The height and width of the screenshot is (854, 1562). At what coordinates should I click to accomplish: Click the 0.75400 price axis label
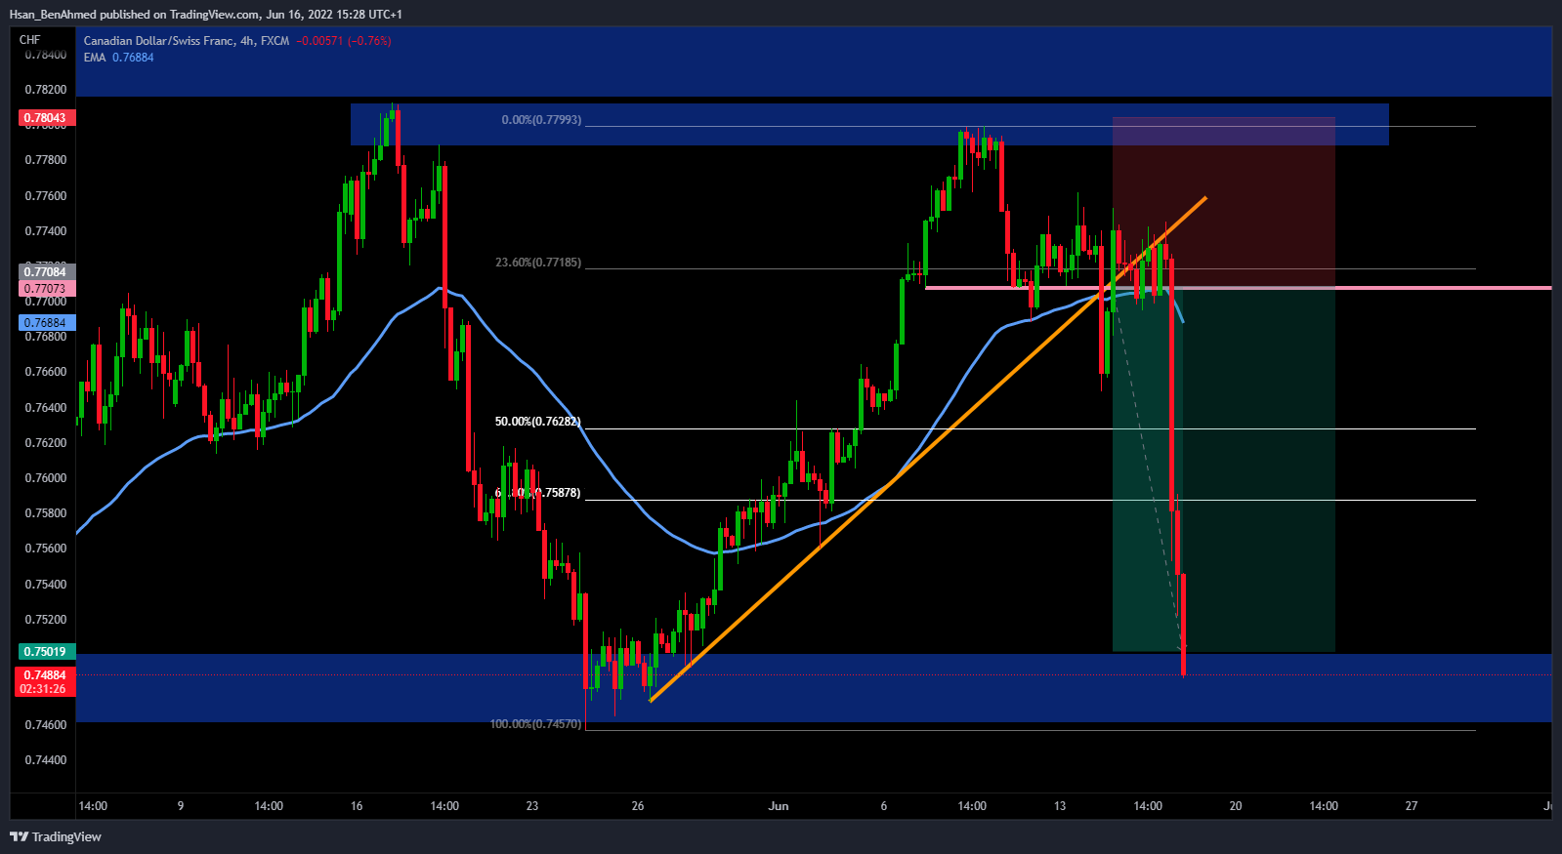(46, 585)
